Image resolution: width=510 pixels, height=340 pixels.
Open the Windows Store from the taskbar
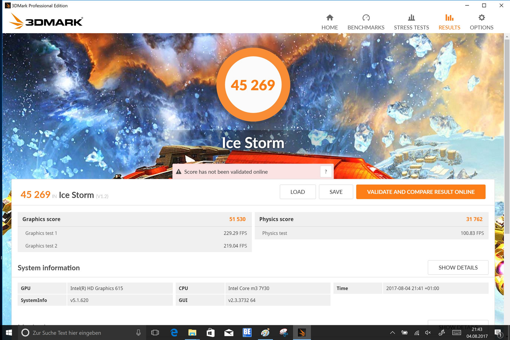click(x=211, y=333)
